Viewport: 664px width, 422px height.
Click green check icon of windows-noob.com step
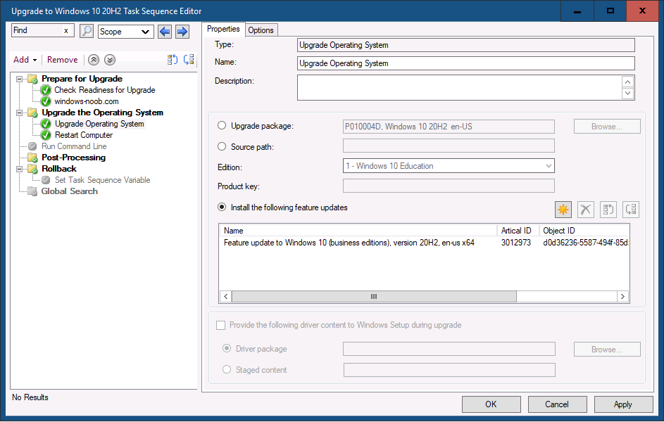[46, 101]
